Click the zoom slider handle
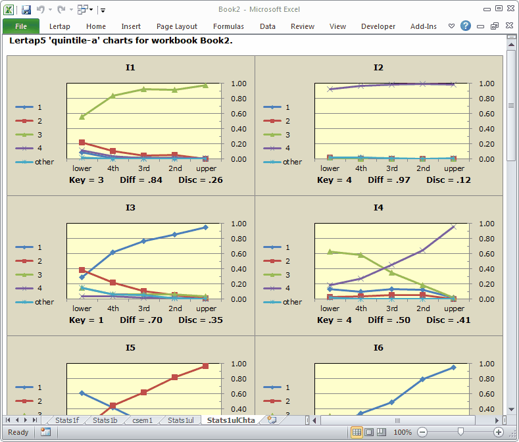This screenshot has height=442, width=519. click(x=460, y=431)
